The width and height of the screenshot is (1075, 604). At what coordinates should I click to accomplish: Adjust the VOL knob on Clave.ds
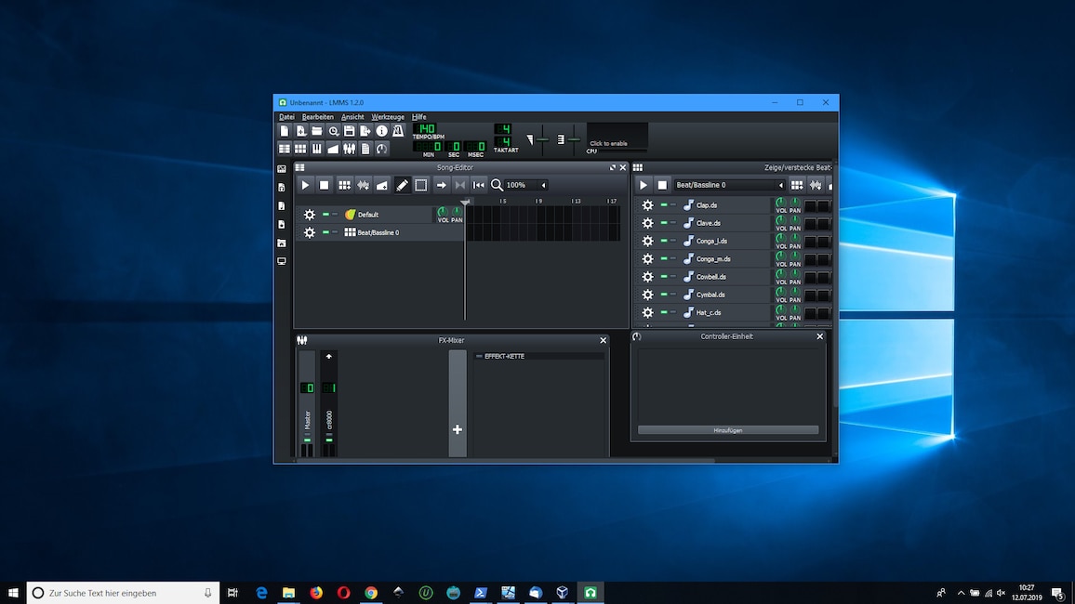point(781,223)
